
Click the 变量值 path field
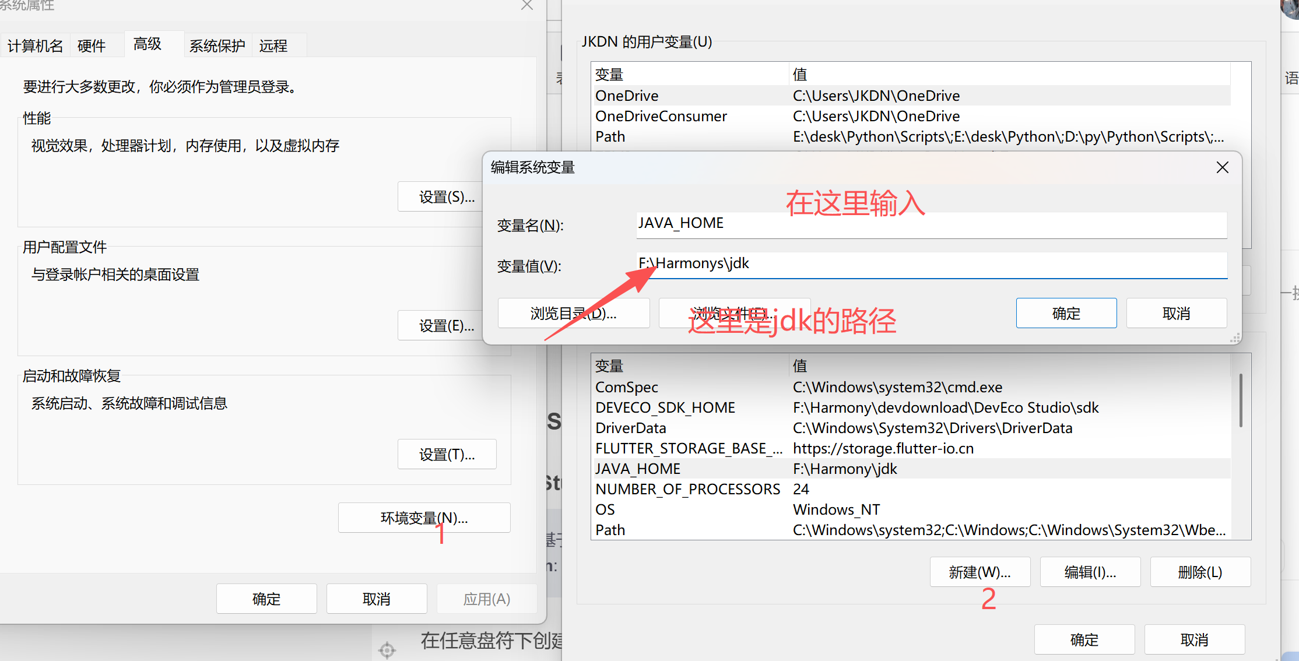coord(931,264)
